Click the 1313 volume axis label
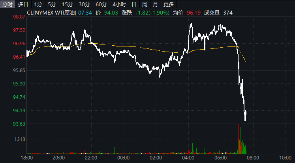This screenshot has height=163, width=295. pos(20,139)
